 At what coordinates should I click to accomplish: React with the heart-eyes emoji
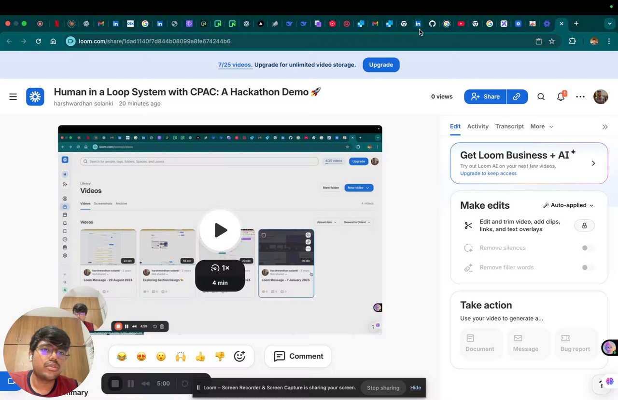click(x=141, y=357)
